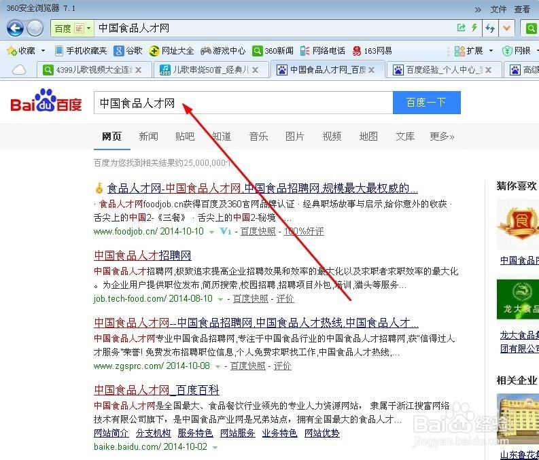Open the 收藏 dropdown arrow
The width and height of the screenshot is (539, 460).
43,51
